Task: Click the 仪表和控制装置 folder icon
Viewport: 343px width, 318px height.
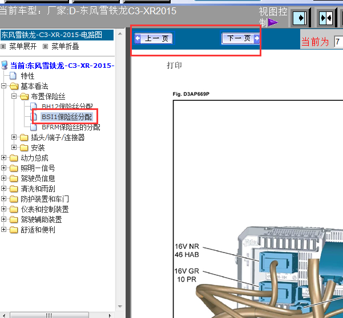Action: pyautogui.click(x=14, y=209)
